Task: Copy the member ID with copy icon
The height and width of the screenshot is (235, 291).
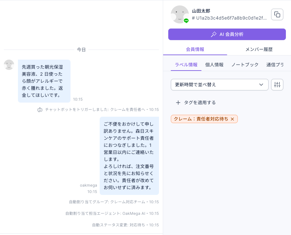Action: pyautogui.click(x=277, y=14)
